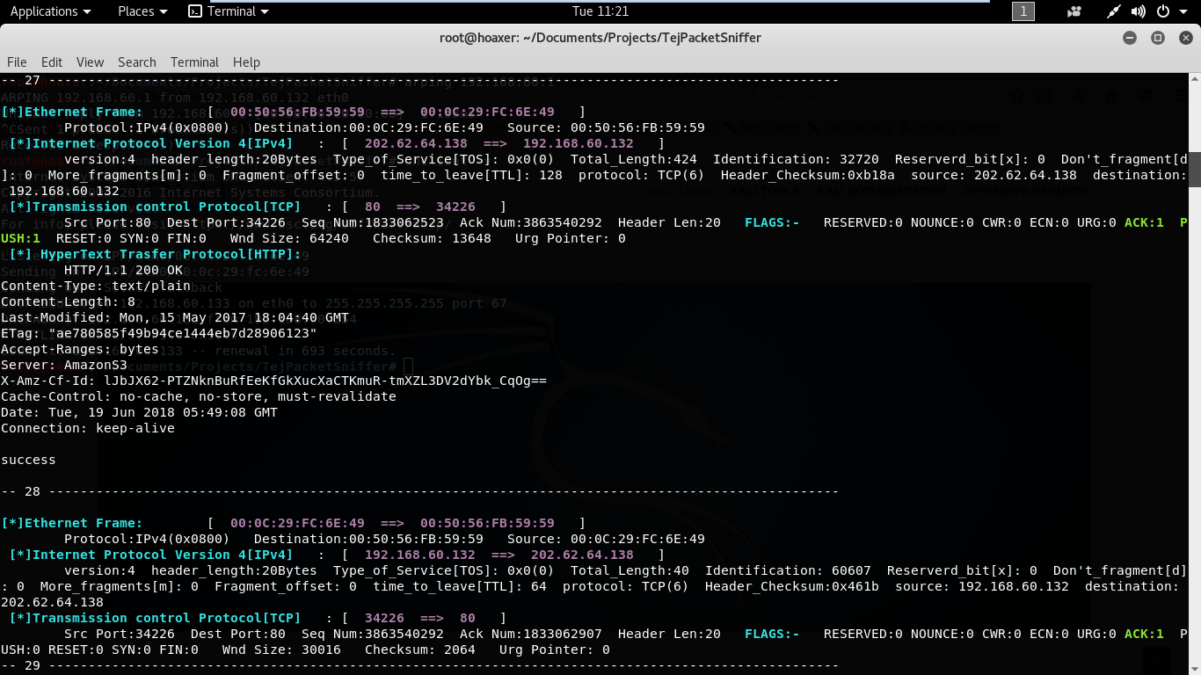The image size is (1201, 675).
Task: Click the 'success' response body text
Action: 28,460
